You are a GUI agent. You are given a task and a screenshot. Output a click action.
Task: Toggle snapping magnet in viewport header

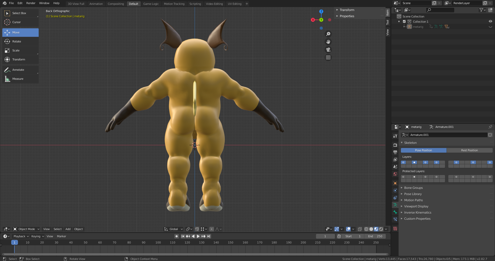pyautogui.click(x=197, y=229)
